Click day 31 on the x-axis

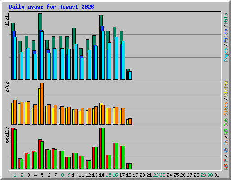tap(217, 175)
